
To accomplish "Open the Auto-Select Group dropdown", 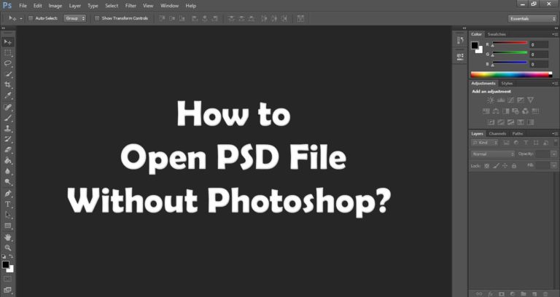I will pyautogui.click(x=75, y=18).
